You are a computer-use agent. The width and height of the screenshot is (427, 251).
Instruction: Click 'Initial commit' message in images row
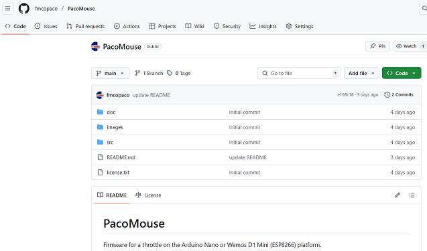click(245, 127)
